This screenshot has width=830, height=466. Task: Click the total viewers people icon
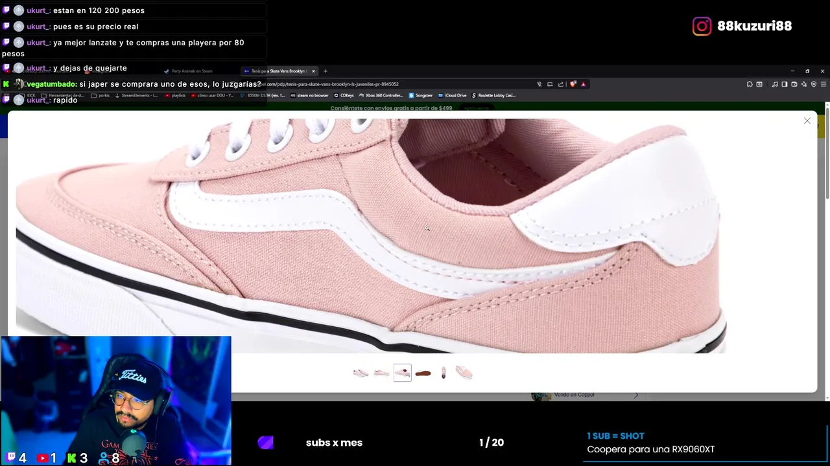pos(103,458)
